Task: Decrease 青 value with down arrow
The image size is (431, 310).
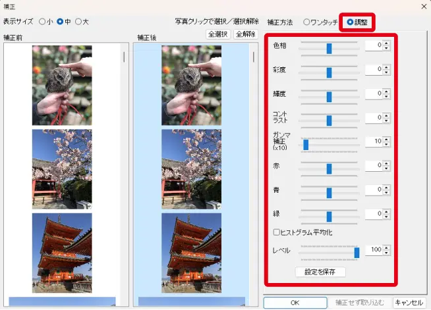Action: (x=387, y=192)
